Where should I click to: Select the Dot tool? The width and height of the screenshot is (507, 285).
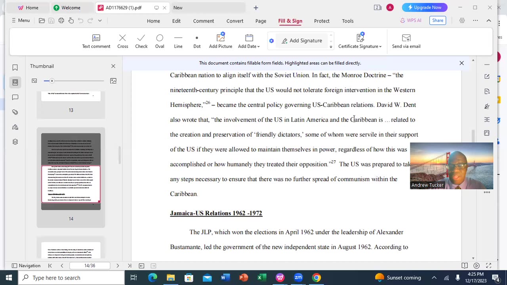point(197,41)
